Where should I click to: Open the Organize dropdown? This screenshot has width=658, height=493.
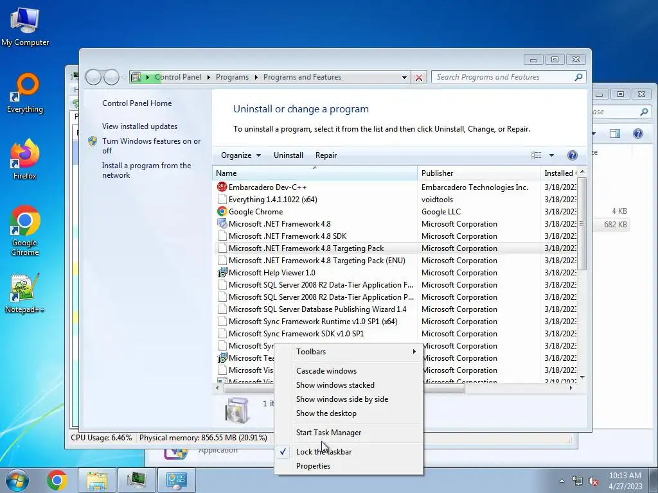coord(241,155)
